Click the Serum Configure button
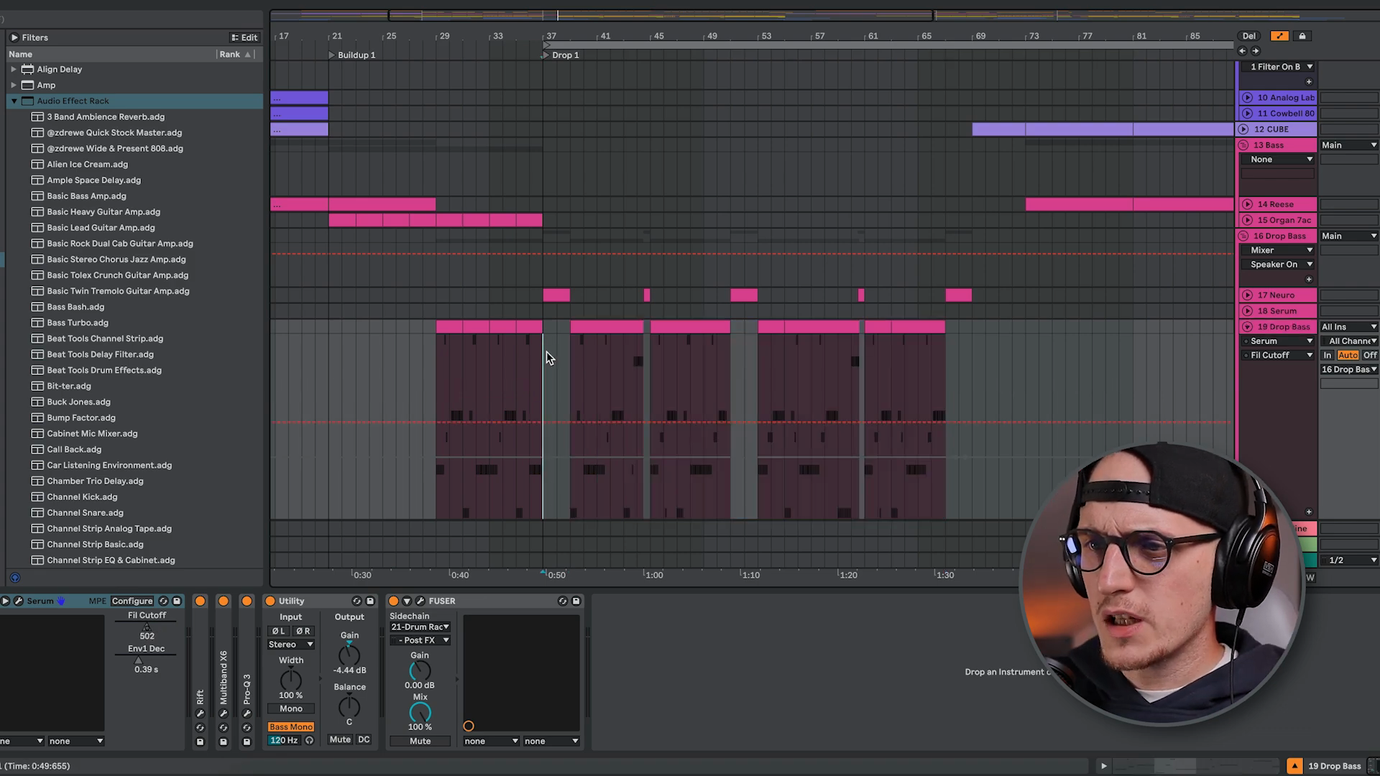This screenshot has height=776, width=1380. pyautogui.click(x=132, y=601)
